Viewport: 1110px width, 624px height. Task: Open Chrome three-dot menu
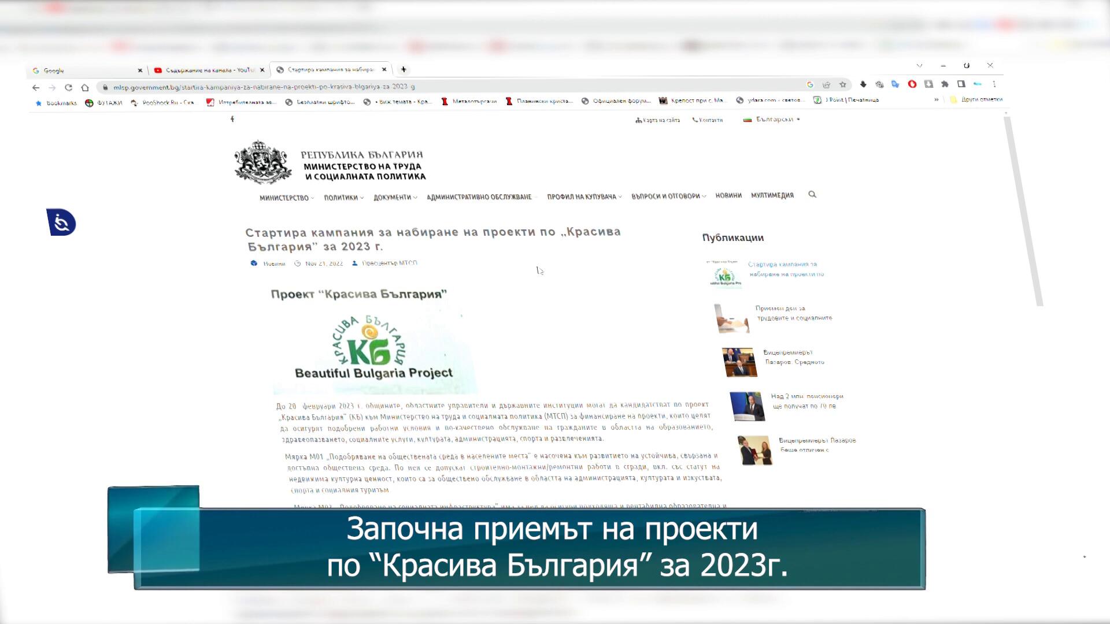994,84
